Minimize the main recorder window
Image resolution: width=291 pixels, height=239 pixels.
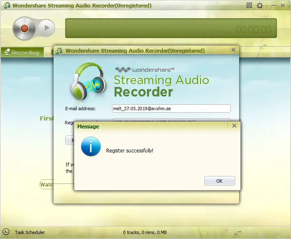274,5
